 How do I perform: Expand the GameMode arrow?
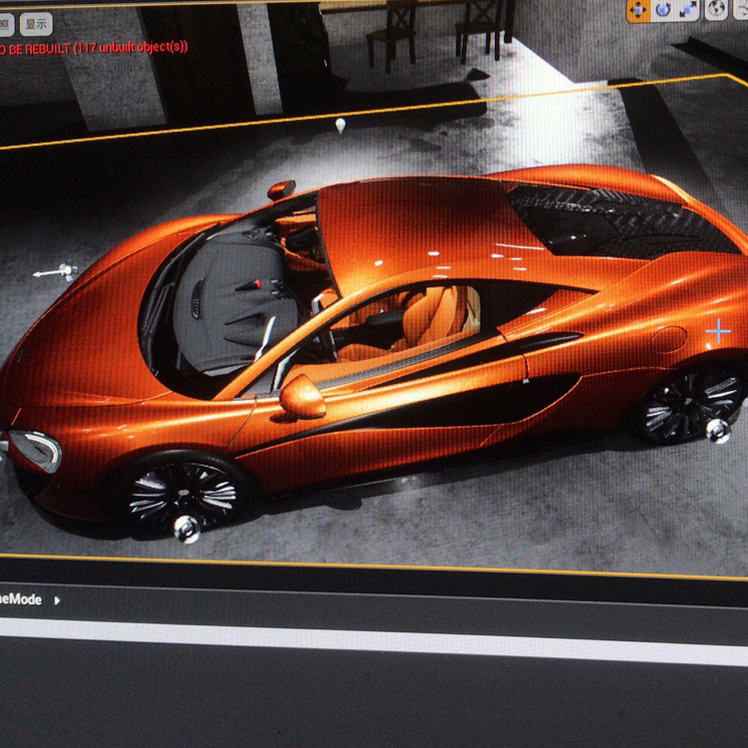(x=57, y=600)
